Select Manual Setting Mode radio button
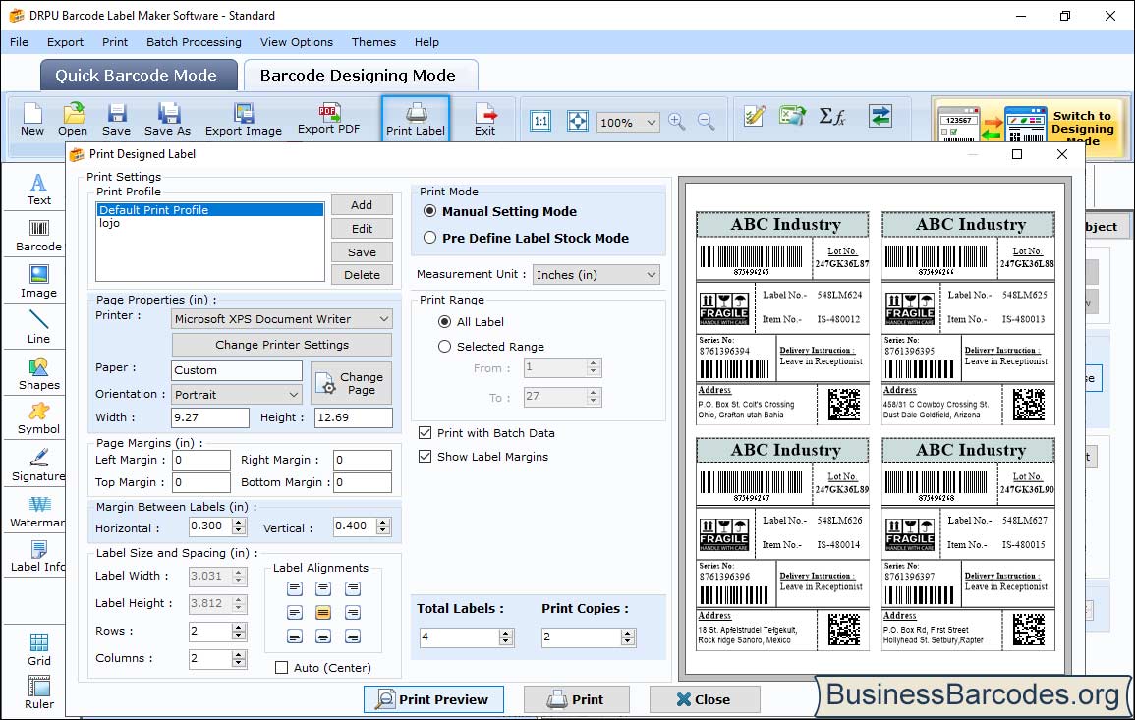Viewport: 1135px width, 720px height. [x=430, y=211]
